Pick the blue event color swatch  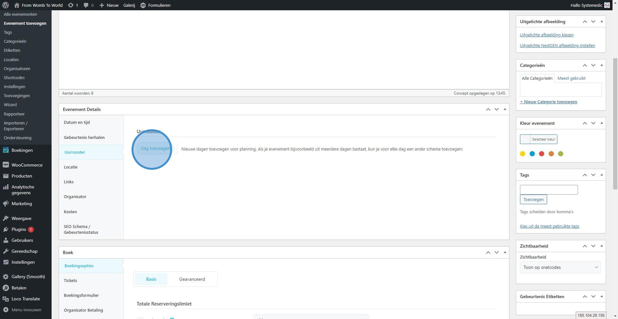[532, 154]
